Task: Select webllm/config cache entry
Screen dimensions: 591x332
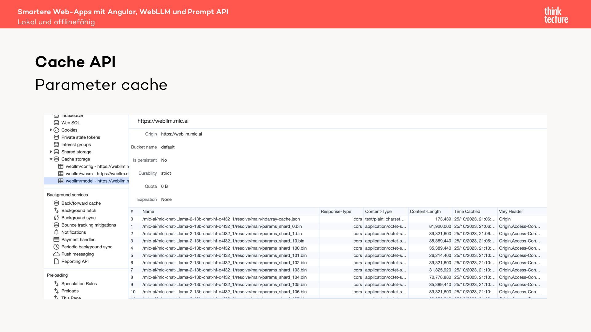Action: 97,166
